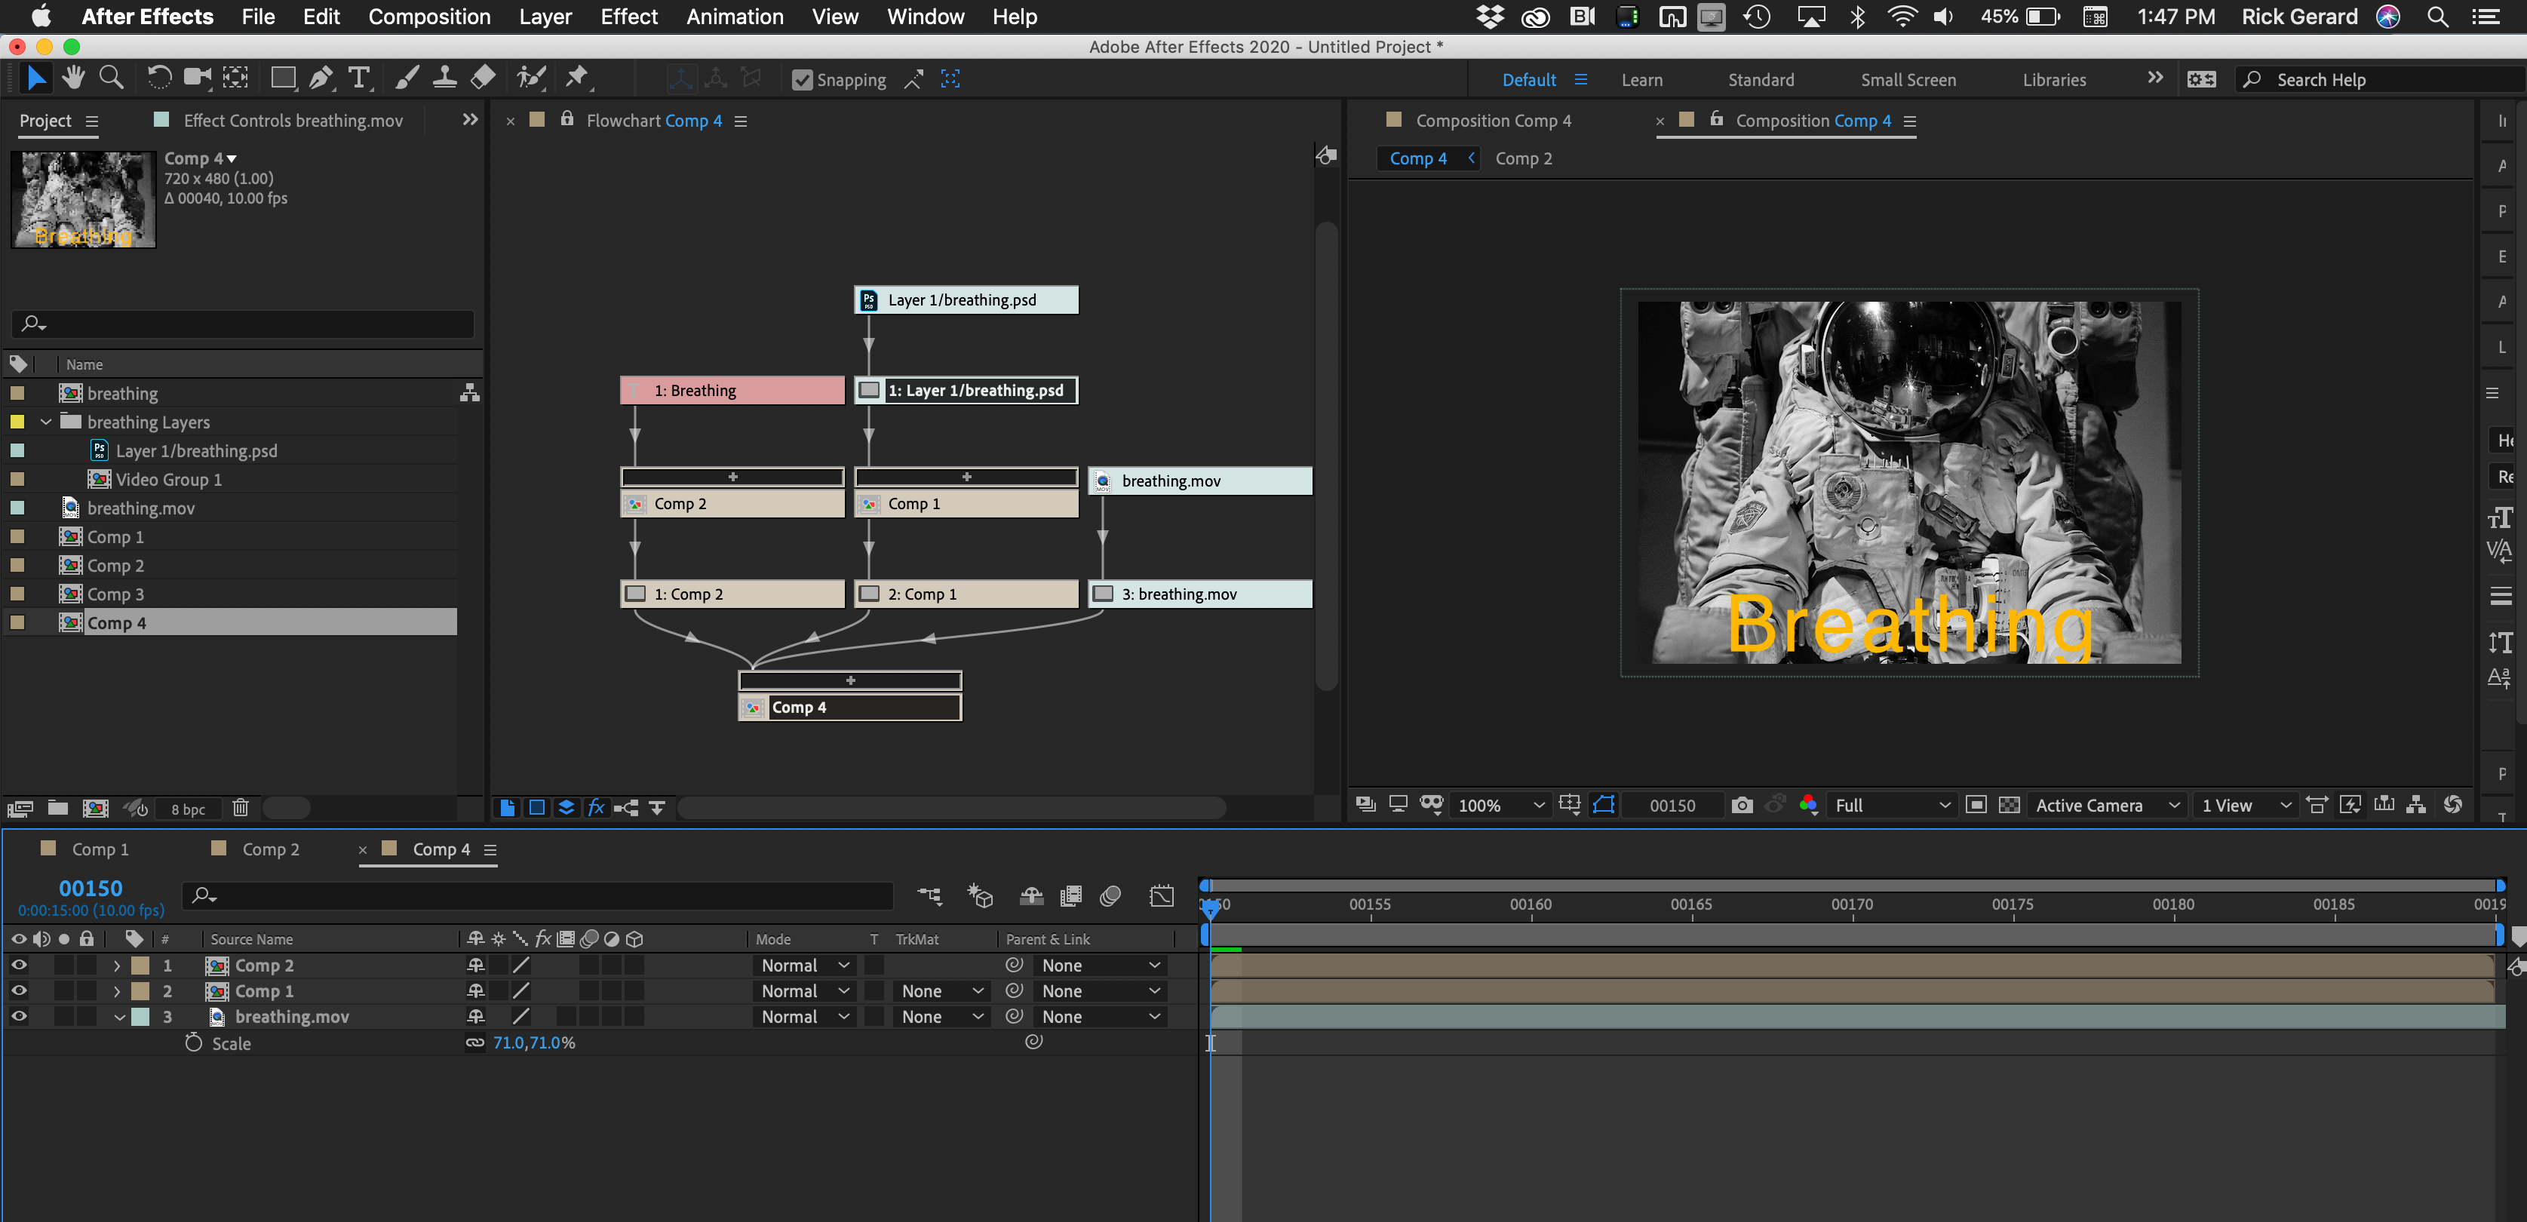Toggle the lock on the Comp 2 layer
The image size is (2527, 1222).
coord(86,965)
